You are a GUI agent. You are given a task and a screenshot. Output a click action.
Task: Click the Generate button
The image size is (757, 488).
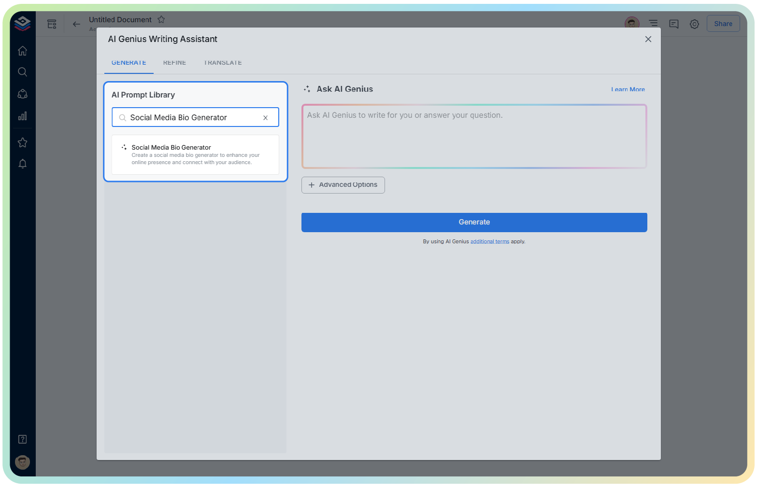pos(474,222)
